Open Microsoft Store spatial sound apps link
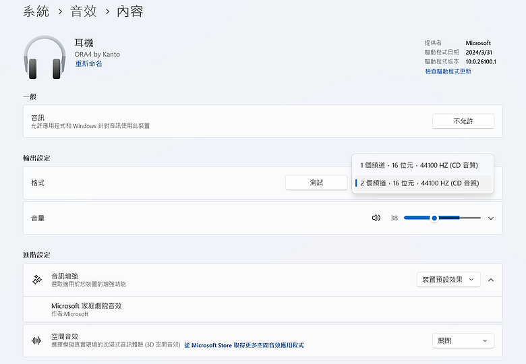Image resolution: width=526 pixels, height=364 pixels. click(x=244, y=345)
